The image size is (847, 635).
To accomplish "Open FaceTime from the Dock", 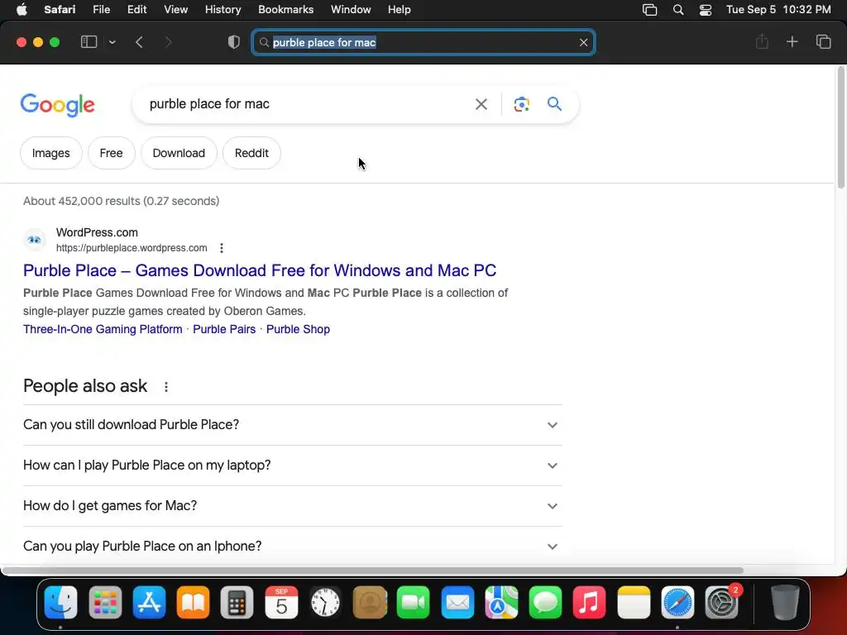I will pyautogui.click(x=414, y=602).
